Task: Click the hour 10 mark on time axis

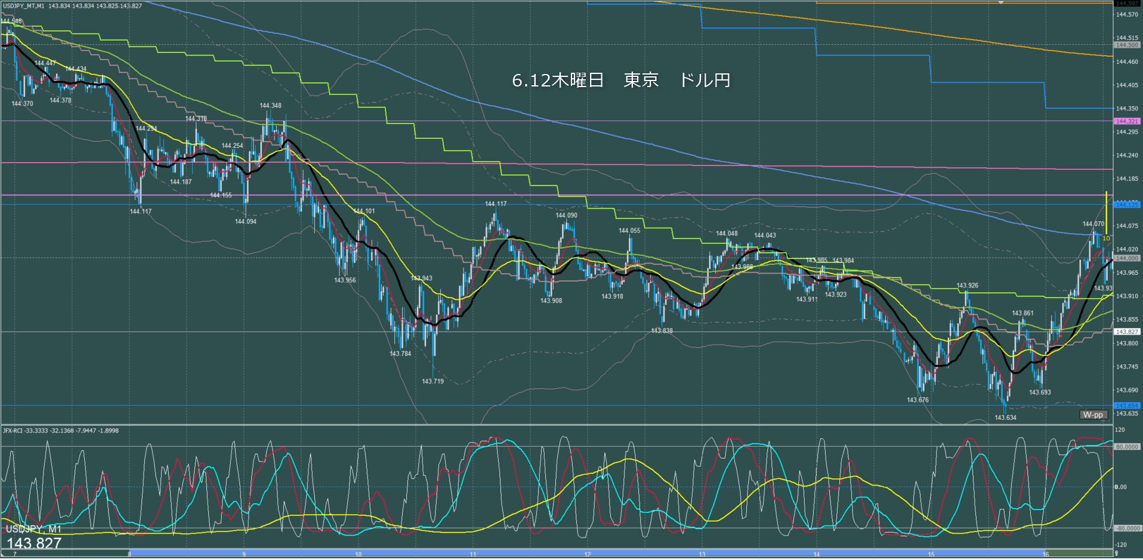Action: (358, 554)
